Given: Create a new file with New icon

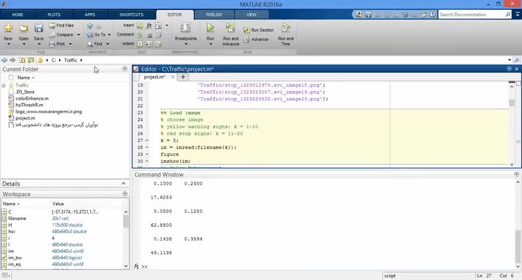Looking at the screenshot, I should (x=8, y=28).
